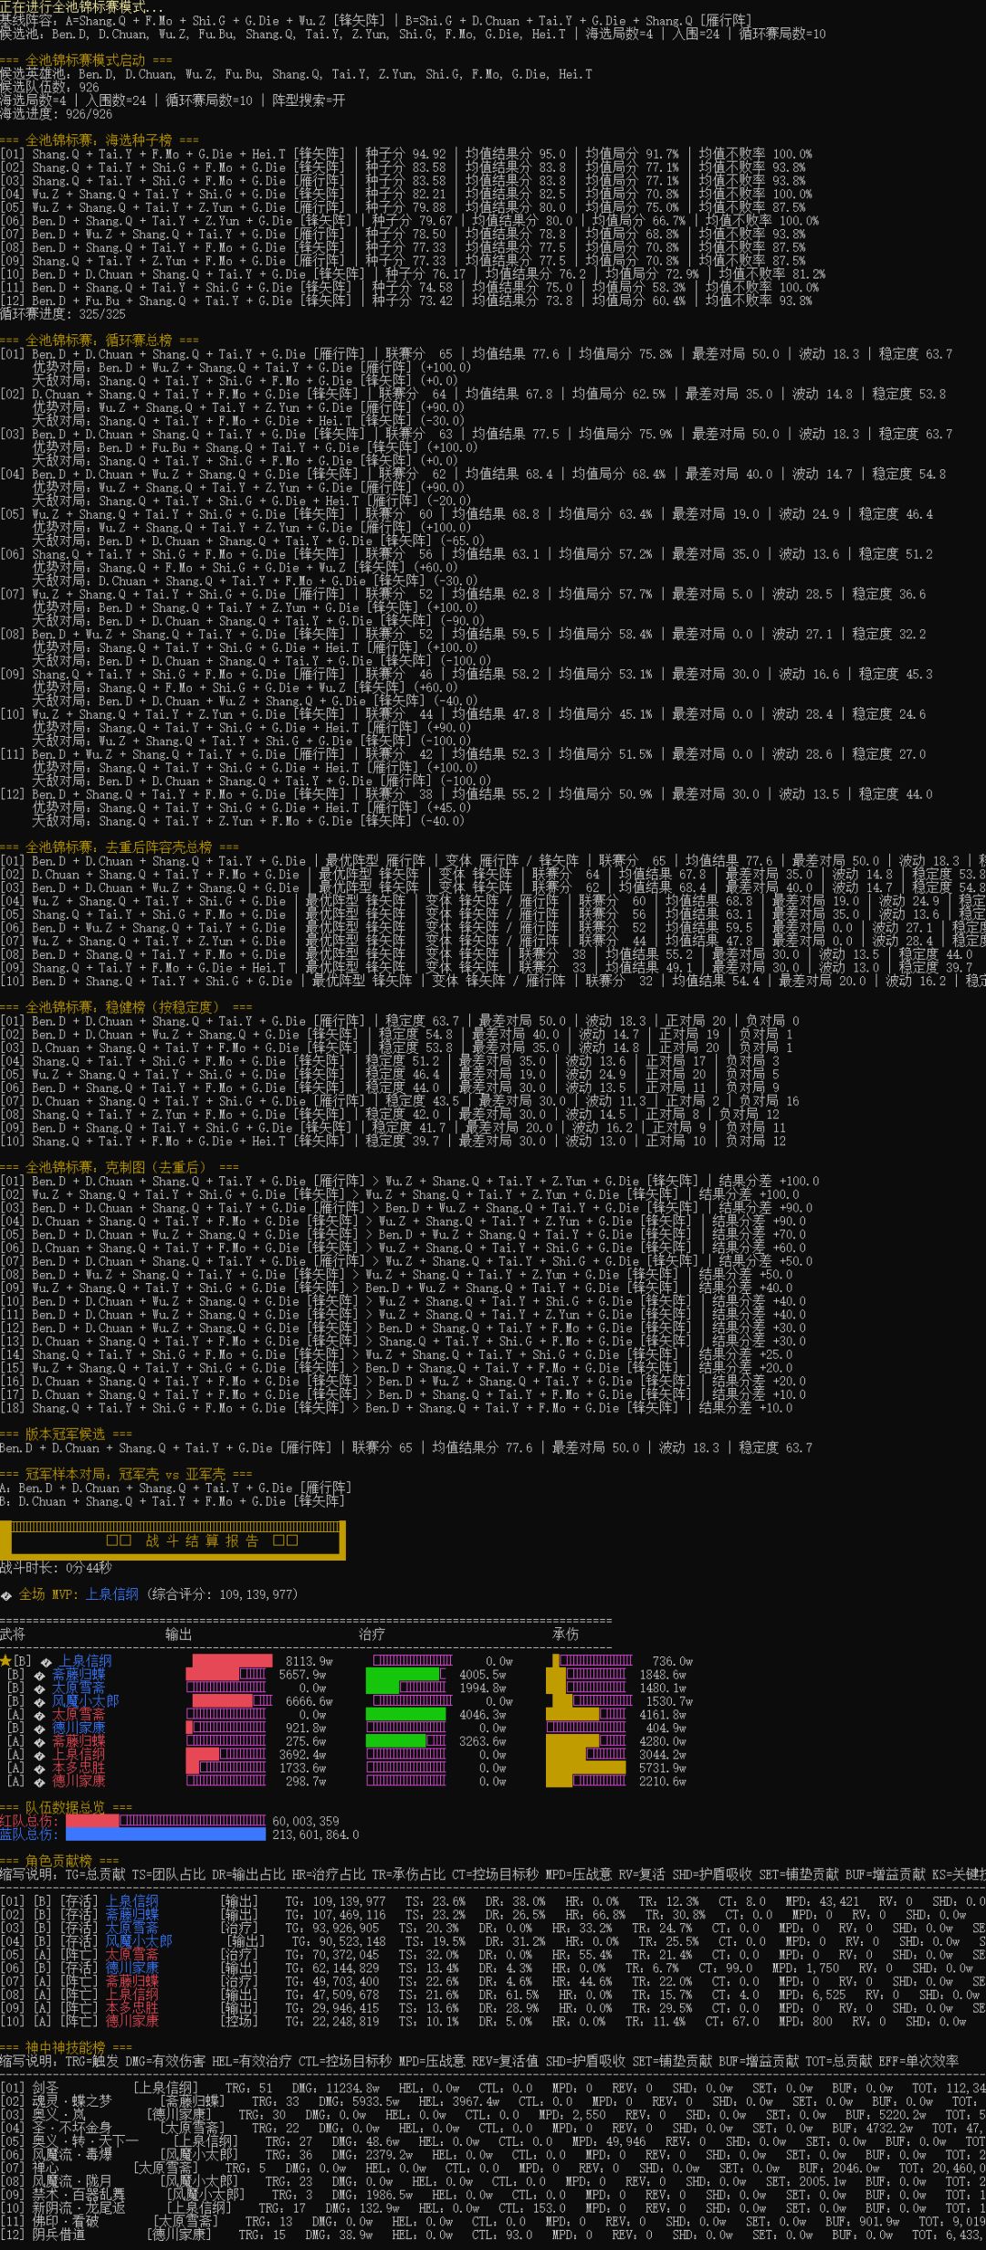986x2250 pixels.
Task: Select the 稳健榜(按稳定度) section header
Action: [126, 1007]
